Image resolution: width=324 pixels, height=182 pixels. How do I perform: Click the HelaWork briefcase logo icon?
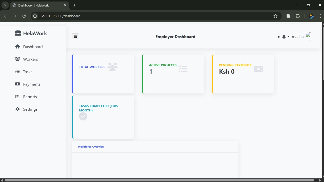coord(18,33)
